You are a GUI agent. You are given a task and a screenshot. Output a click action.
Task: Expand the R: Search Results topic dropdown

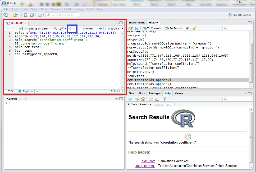[140, 104]
